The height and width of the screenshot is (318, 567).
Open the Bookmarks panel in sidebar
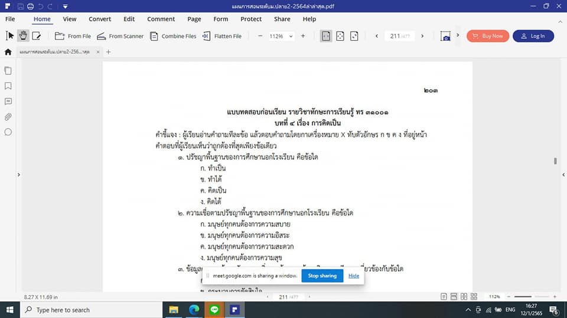coord(8,86)
